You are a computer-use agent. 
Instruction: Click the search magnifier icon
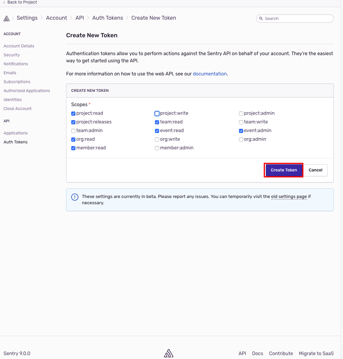pos(261,18)
